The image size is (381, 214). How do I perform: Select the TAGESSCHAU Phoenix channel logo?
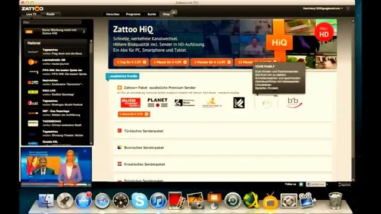pos(33,123)
